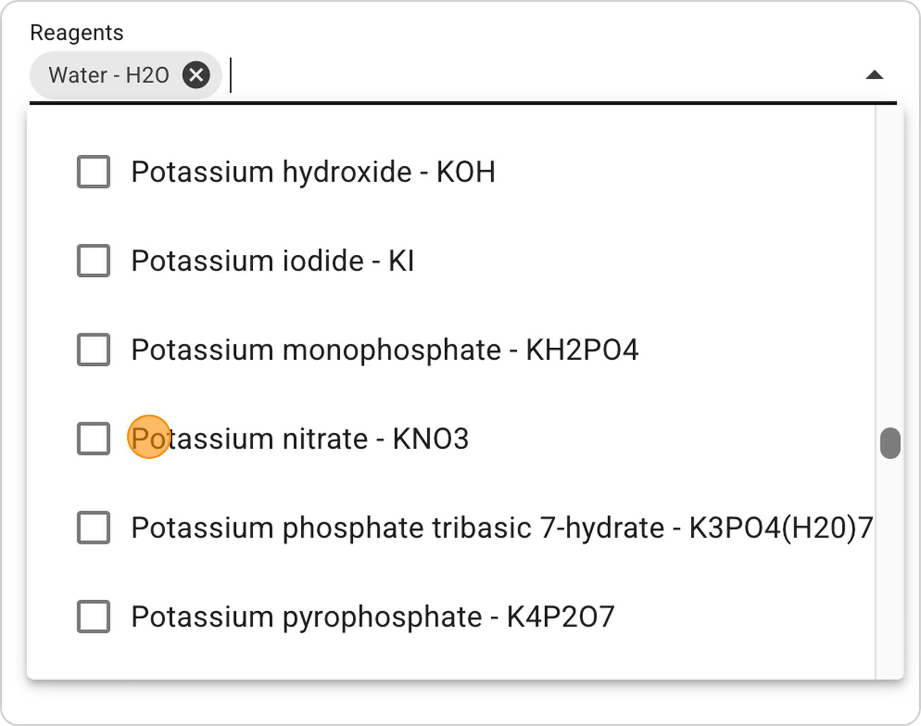Viewport: 921px width, 726px height.
Task: Pick Potassium monophosphate - KH2PO4 label
Action: coord(385,350)
